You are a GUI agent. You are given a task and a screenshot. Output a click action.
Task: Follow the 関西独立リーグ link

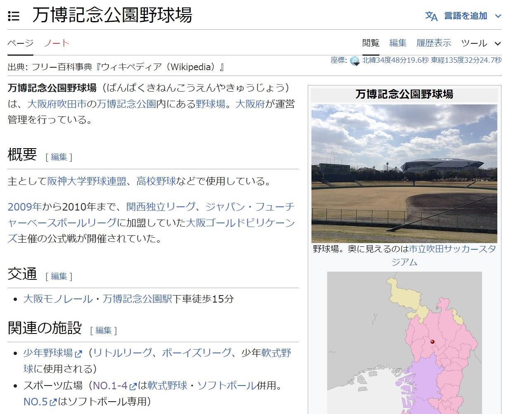161,206
